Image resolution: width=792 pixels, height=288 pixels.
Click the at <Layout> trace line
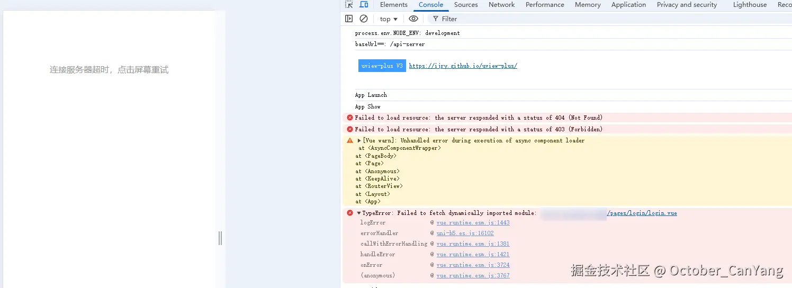(x=373, y=194)
